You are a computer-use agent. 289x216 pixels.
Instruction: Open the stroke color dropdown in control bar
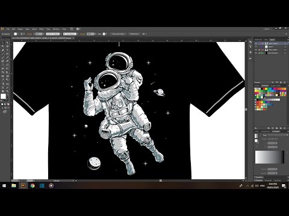tap(25, 34)
